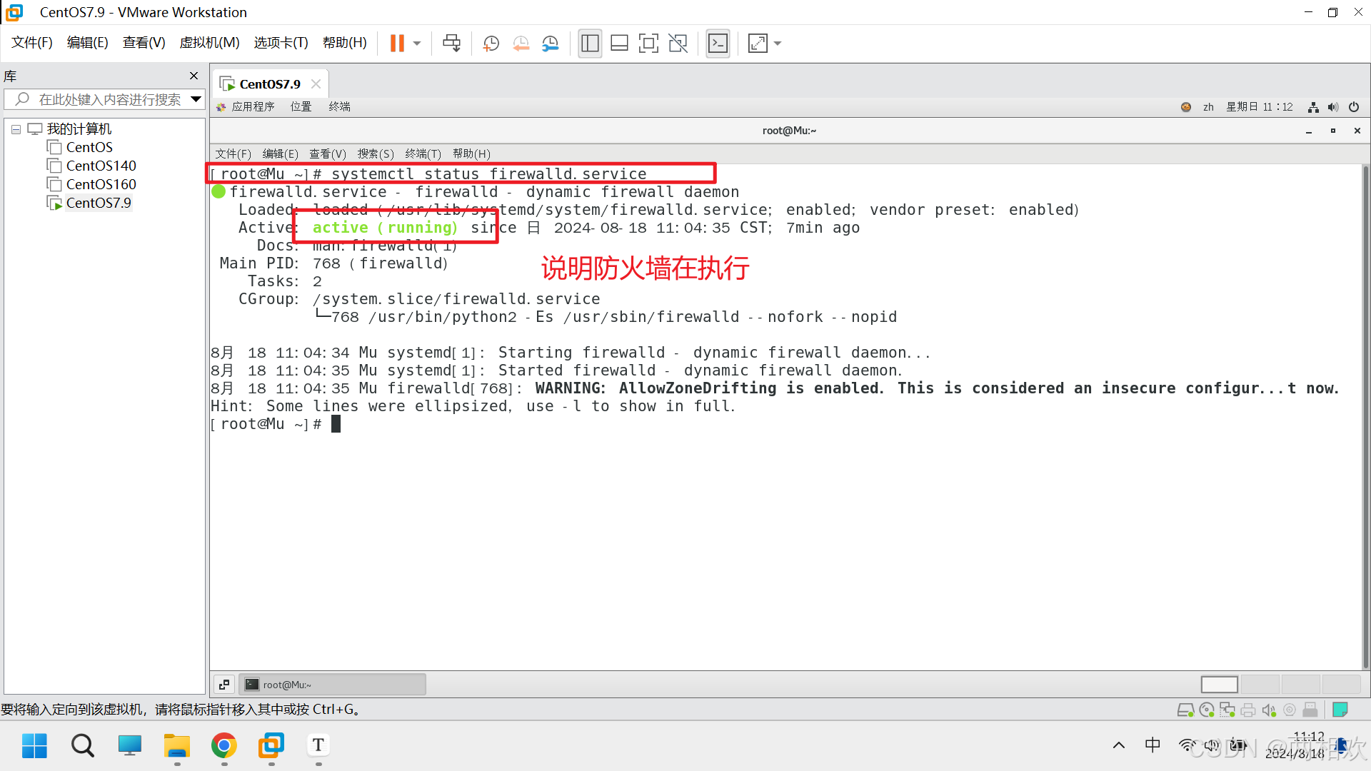Revert VM to previous snapshot icon
The width and height of the screenshot is (1371, 771).
(521, 44)
